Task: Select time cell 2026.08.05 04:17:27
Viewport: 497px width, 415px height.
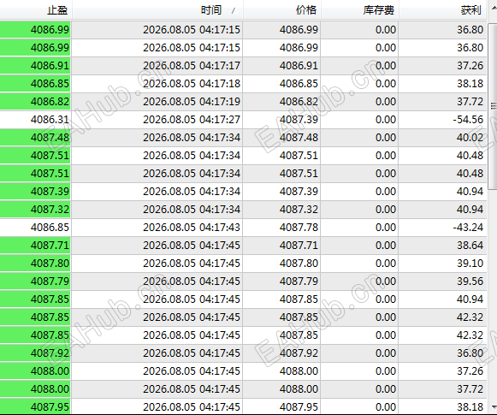Action: coord(157,120)
